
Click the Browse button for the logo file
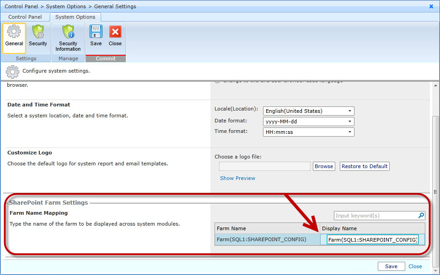tap(324, 166)
